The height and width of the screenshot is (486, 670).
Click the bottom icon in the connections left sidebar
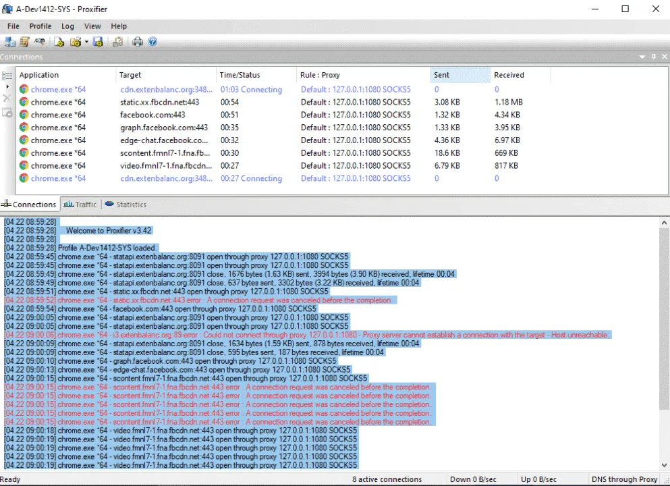7,113
